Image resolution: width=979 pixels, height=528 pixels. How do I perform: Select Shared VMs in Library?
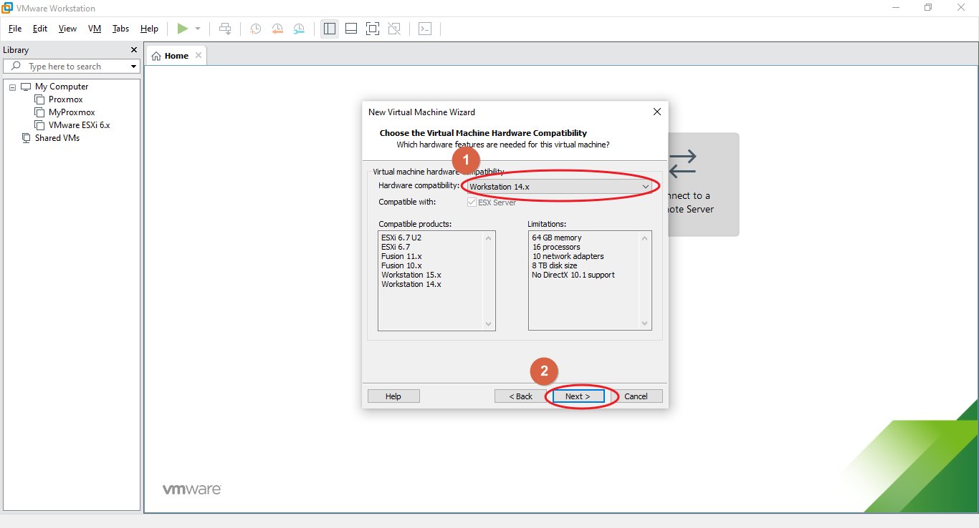tap(57, 138)
